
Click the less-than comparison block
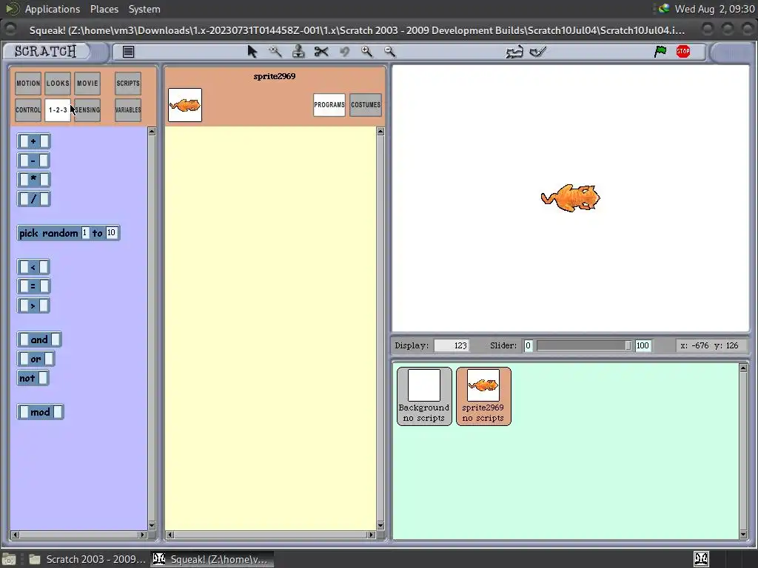(33, 266)
